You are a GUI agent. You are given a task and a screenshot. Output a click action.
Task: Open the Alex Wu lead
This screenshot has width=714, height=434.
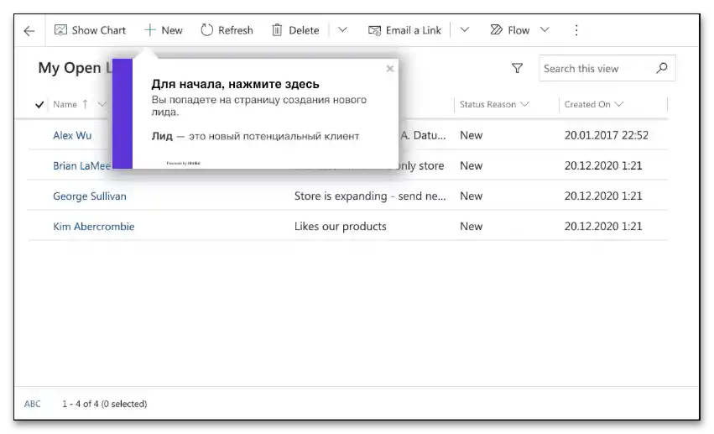point(72,135)
